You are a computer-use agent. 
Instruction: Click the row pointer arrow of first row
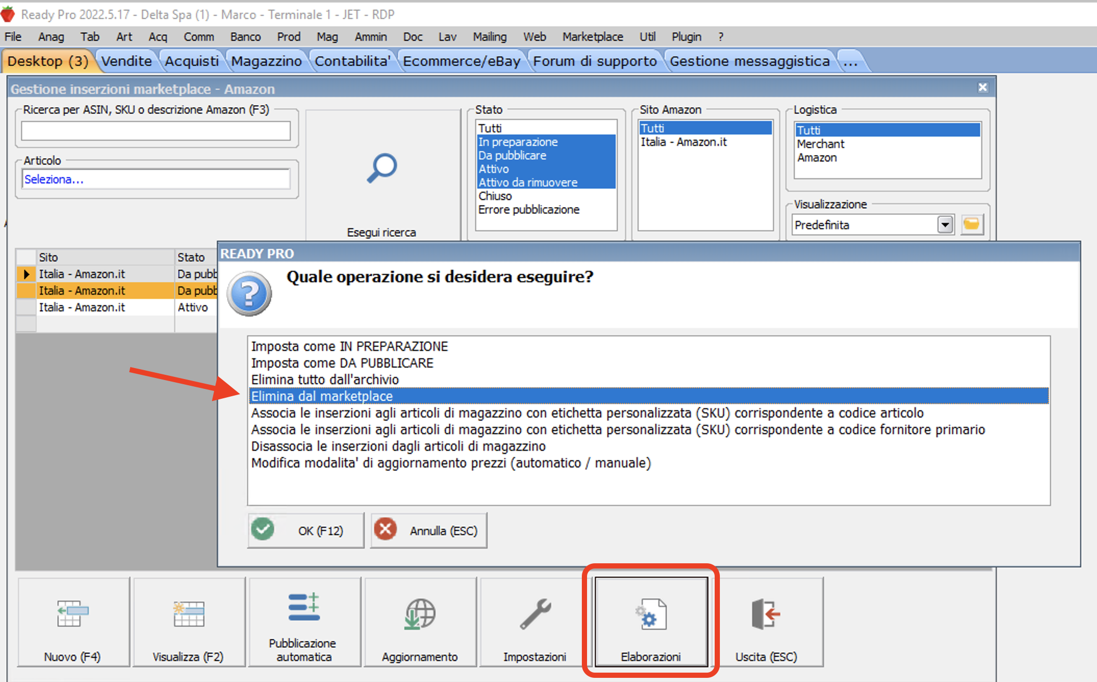(26, 274)
